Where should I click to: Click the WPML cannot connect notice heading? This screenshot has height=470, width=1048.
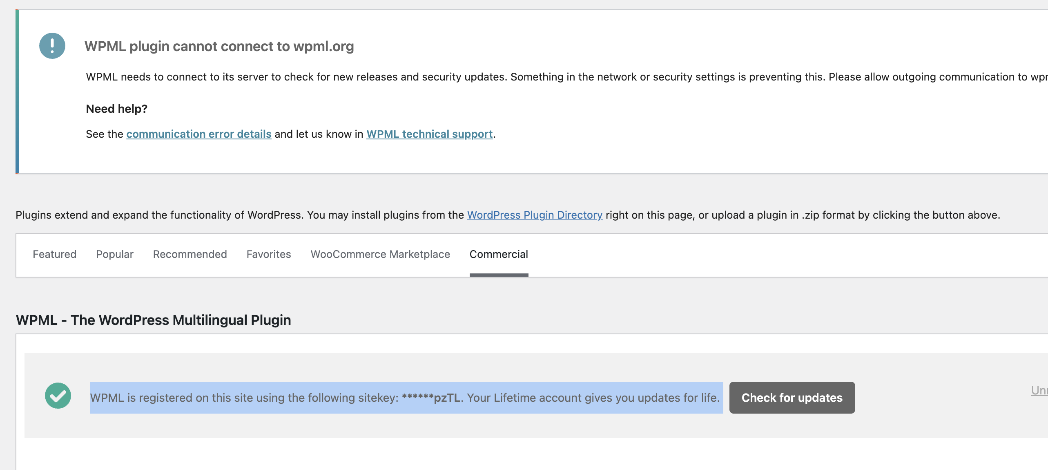pos(219,47)
